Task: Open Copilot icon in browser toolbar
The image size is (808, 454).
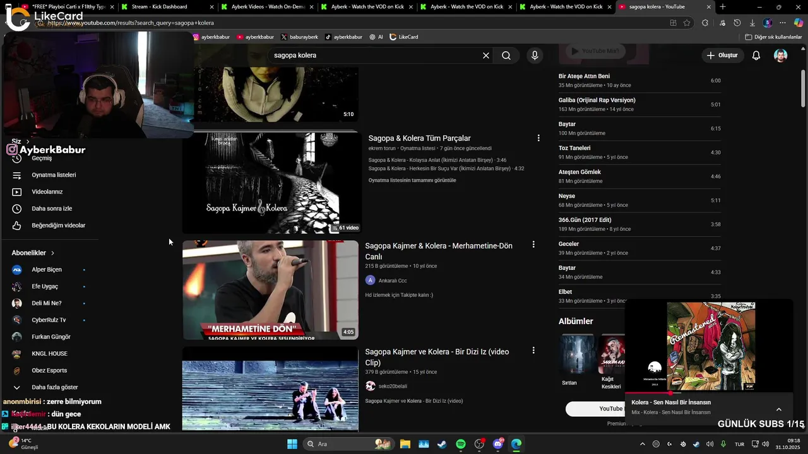Action: (x=799, y=23)
